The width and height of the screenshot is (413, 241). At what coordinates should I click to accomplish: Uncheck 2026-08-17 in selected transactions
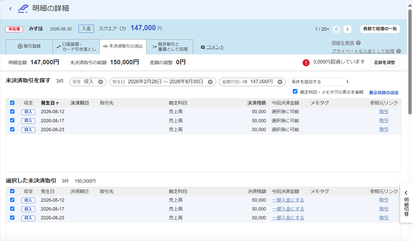pos(12,209)
